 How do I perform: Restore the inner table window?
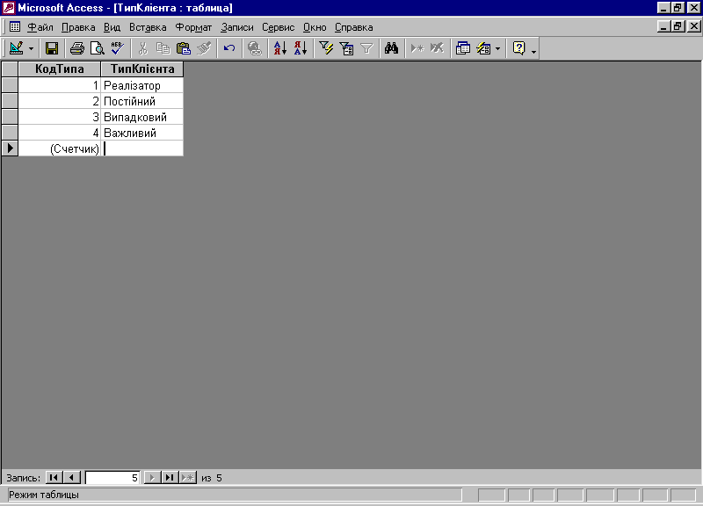[x=678, y=26]
